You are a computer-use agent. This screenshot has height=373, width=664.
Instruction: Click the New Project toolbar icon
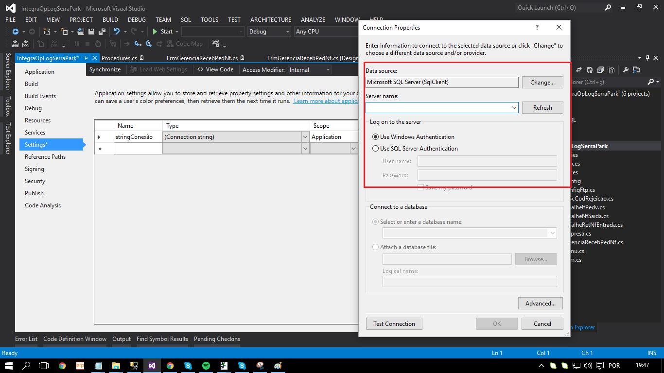(x=47, y=32)
